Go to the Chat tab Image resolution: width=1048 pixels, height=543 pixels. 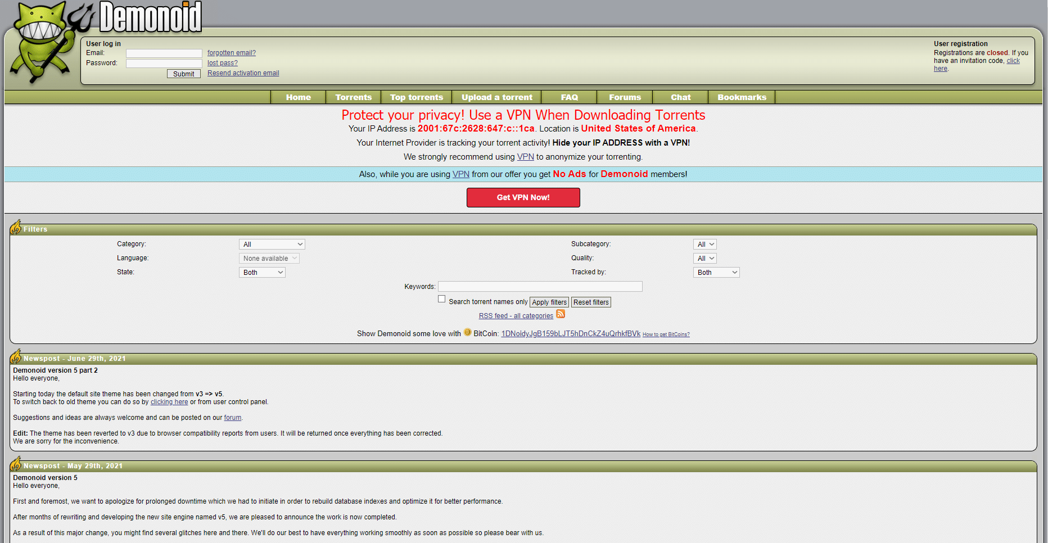pos(680,97)
